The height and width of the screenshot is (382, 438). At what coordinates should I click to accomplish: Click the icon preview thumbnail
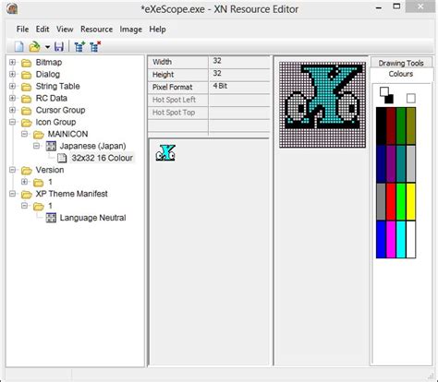pyautogui.click(x=165, y=153)
